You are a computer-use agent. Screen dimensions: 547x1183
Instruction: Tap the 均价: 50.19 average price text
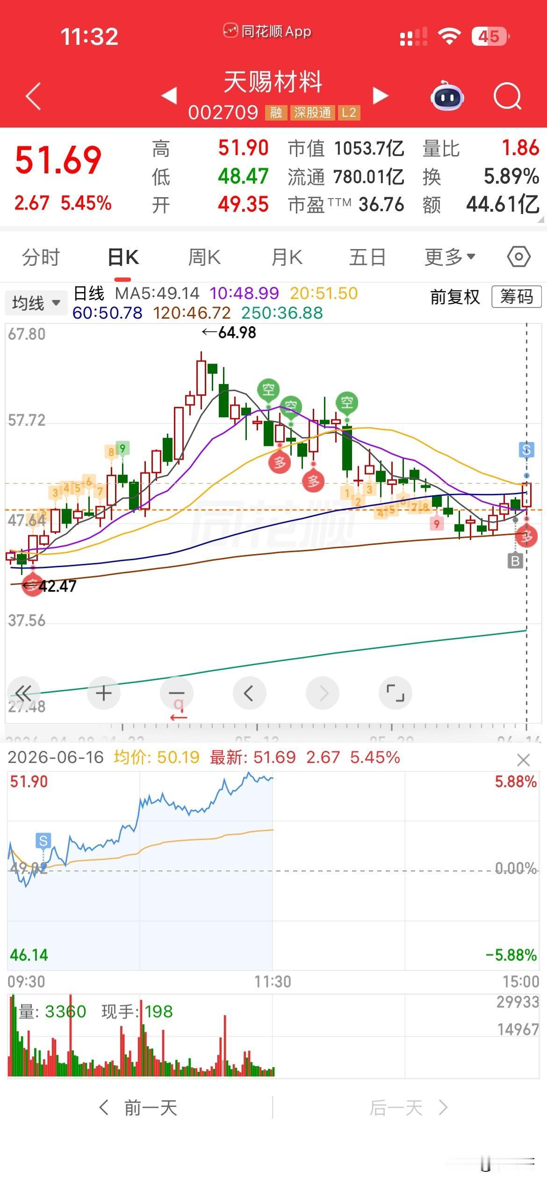pos(157,757)
